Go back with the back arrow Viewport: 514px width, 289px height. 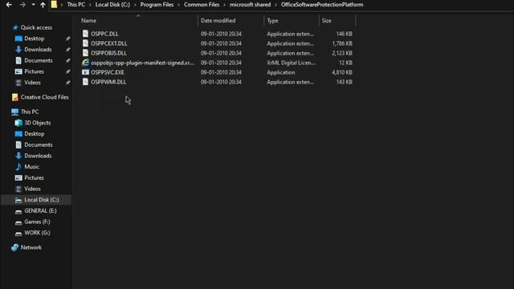9,5
